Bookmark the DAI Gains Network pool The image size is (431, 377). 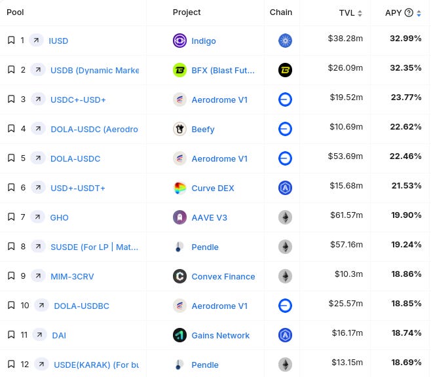(x=11, y=334)
